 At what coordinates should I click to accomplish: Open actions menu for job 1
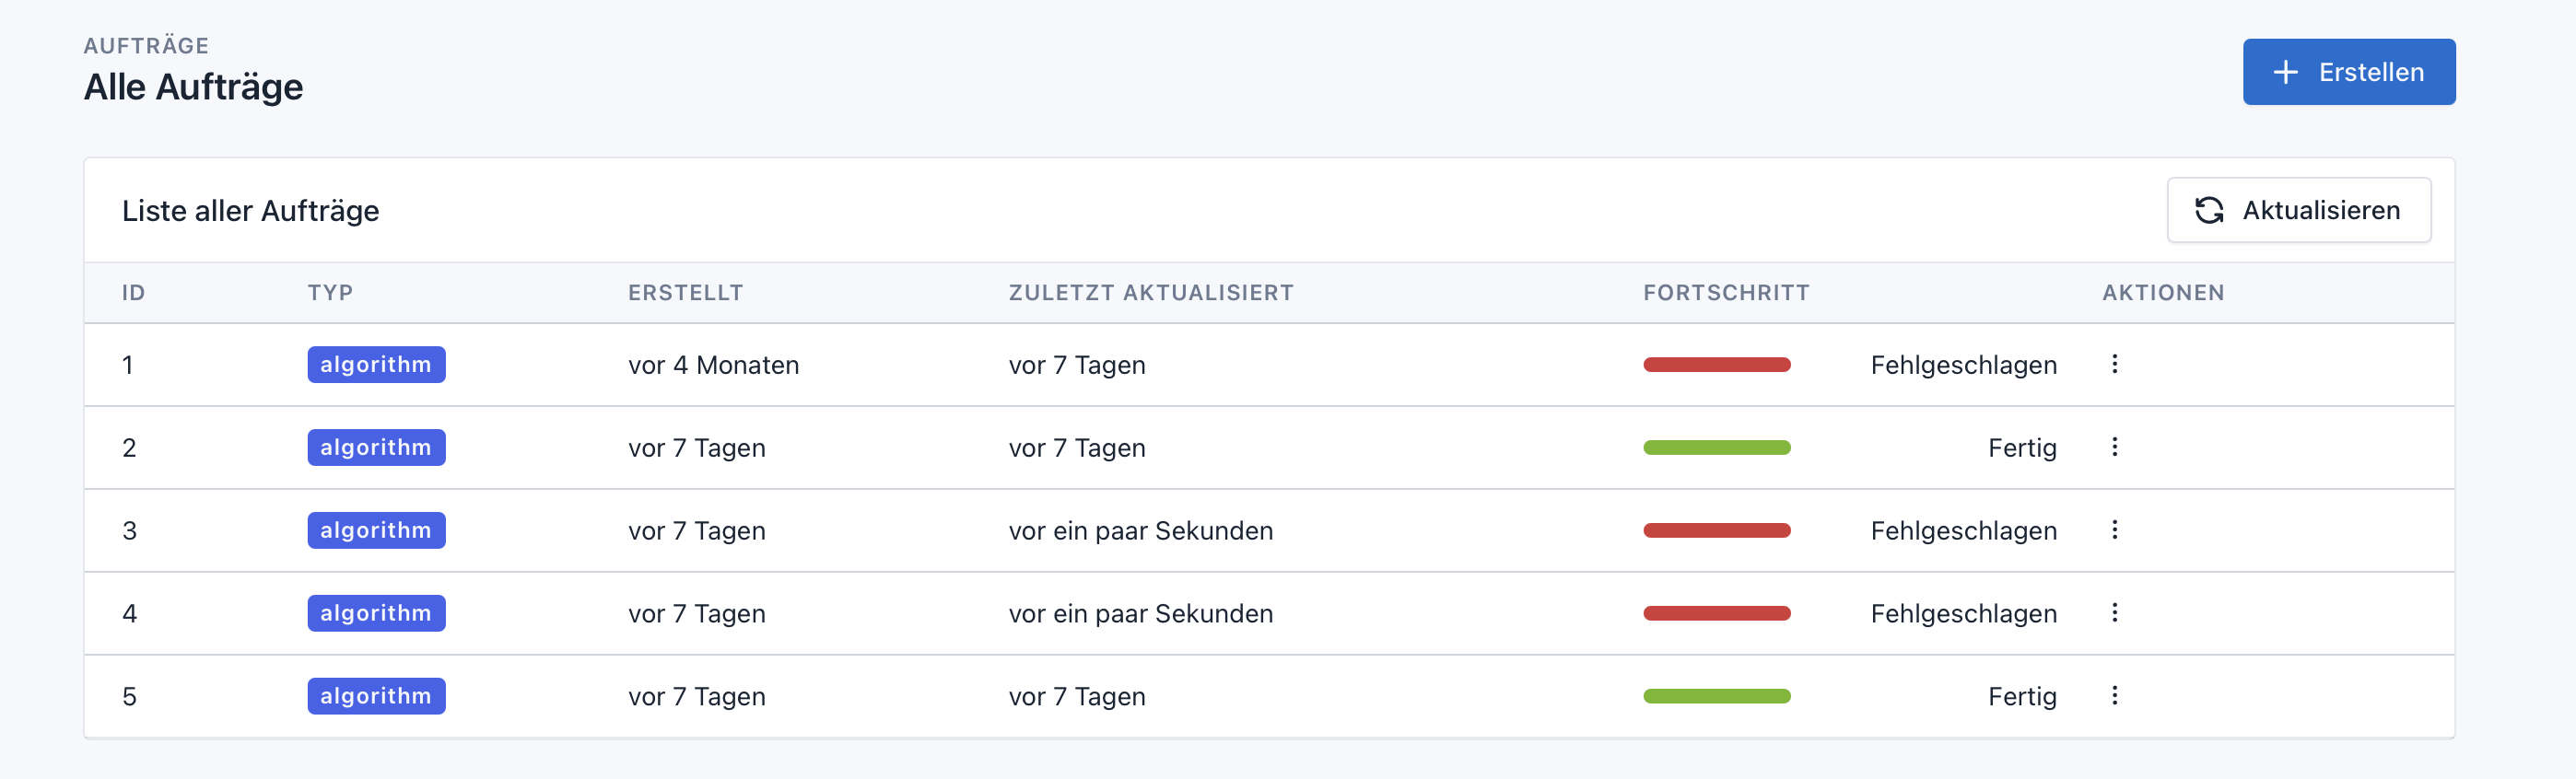2114,364
